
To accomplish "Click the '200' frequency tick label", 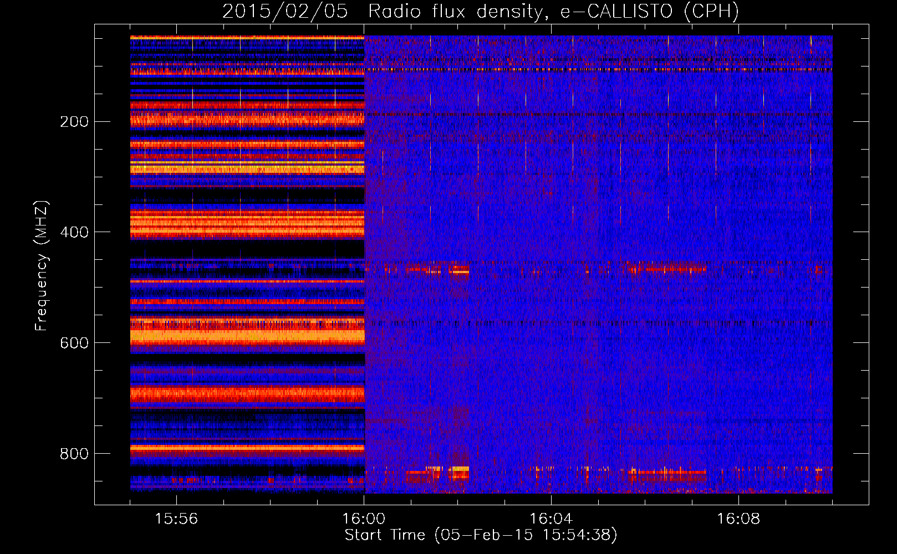I will tap(74, 122).
